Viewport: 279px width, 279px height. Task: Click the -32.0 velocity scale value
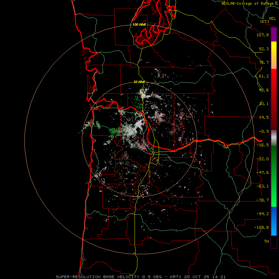(263, 159)
